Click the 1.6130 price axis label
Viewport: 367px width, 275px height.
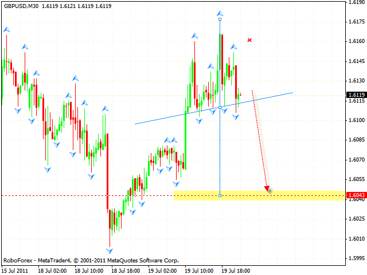pos(357,81)
